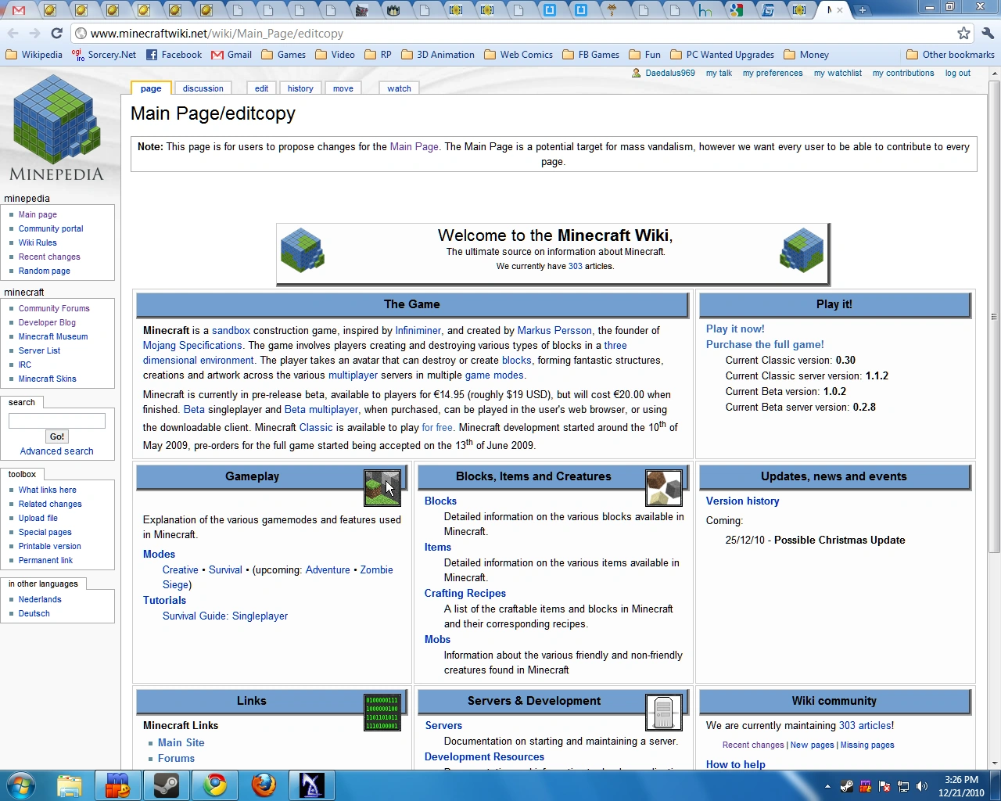Reload the page with the refresh icon

pyautogui.click(x=56, y=34)
